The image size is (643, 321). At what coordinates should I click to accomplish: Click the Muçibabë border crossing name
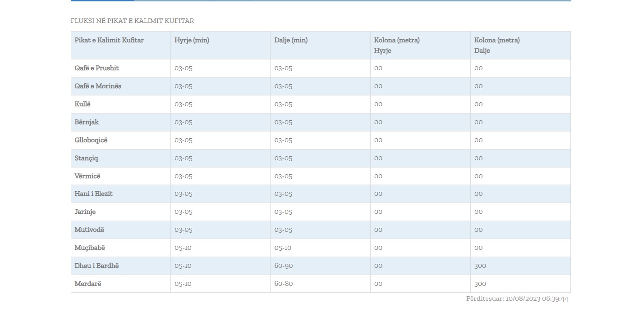[90, 248]
